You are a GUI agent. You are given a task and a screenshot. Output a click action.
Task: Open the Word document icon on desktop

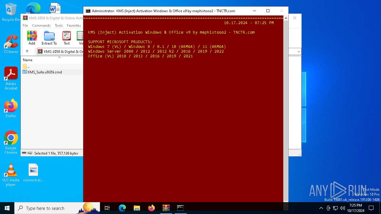[x=55, y=8]
